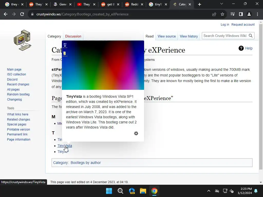This screenshot has height=197, width=263.
Task: Open a new browser tab with plus
Action: click(199, 4)
